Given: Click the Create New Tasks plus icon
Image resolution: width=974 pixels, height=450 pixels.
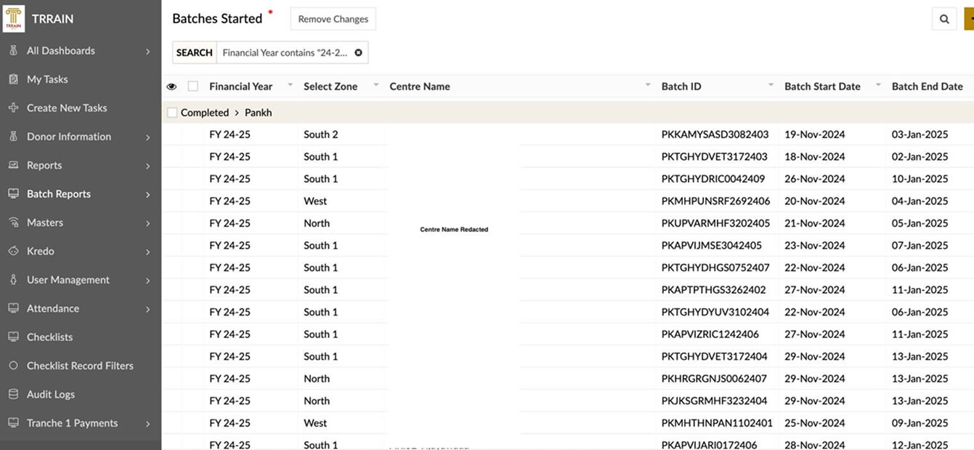Looking at the screenshot, I should tap(13, 108).
